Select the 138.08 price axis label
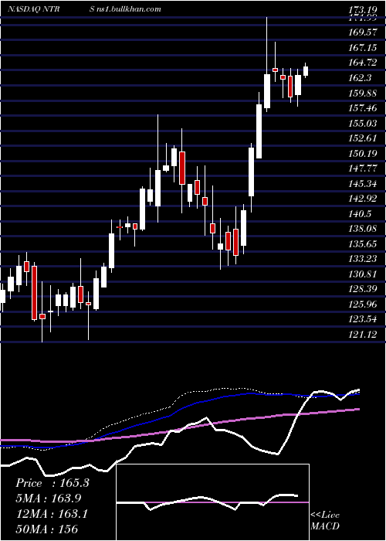 pos(364,229)
